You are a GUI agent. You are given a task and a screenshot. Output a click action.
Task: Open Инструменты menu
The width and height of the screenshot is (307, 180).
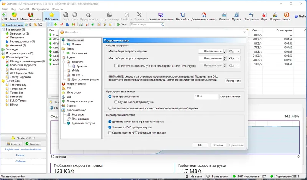(x=40, y=9)
